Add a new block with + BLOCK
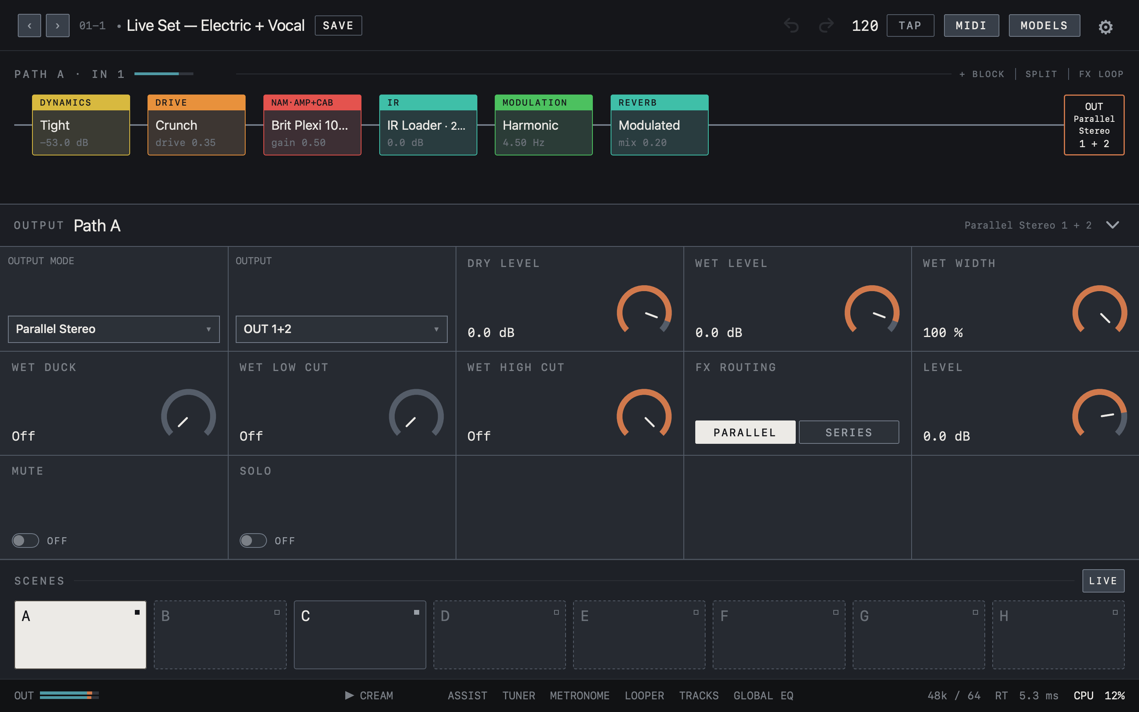This screenshot has width=1139, height=712. click(x=982, y=74)
